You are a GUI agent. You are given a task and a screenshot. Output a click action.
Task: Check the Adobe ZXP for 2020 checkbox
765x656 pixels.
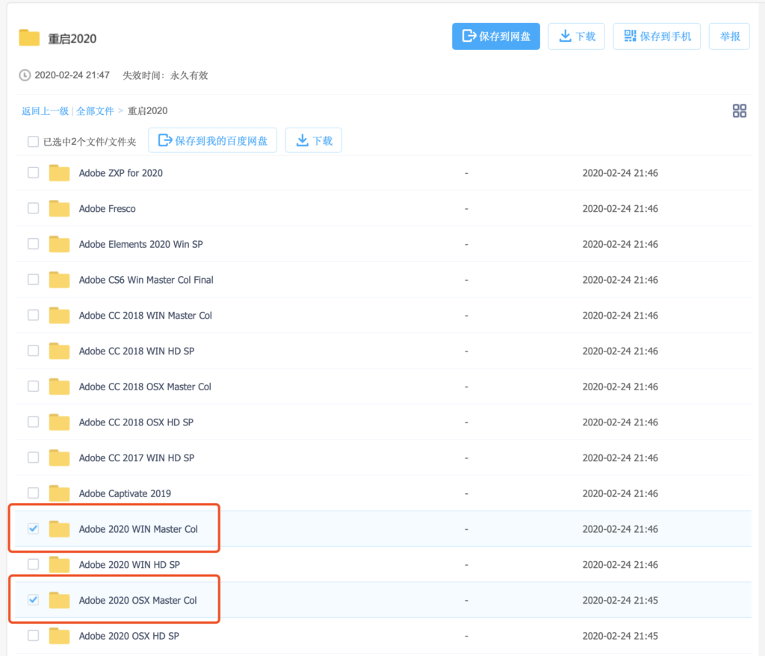point(33,173)
